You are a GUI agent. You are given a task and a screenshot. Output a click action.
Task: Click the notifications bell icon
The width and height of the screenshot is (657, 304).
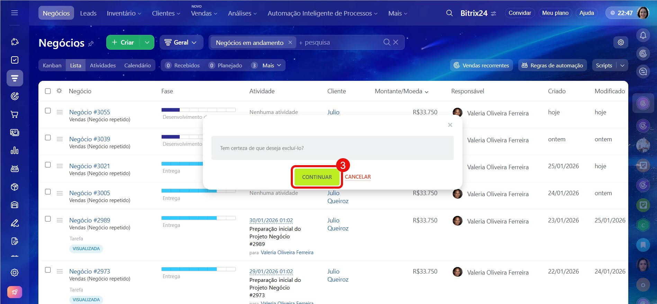(643, 35)
